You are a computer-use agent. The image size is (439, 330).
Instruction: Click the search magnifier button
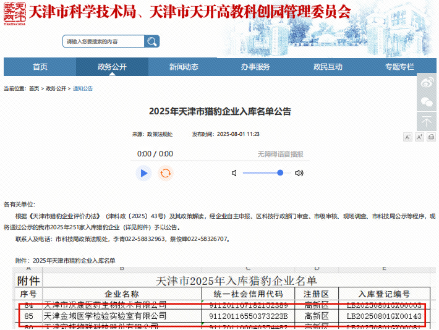click(151, 41)
